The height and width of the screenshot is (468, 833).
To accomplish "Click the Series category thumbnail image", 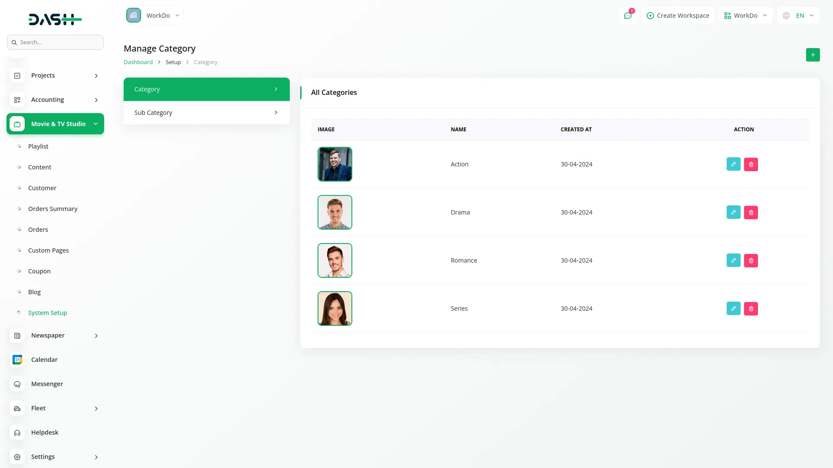I will (335, 309).
